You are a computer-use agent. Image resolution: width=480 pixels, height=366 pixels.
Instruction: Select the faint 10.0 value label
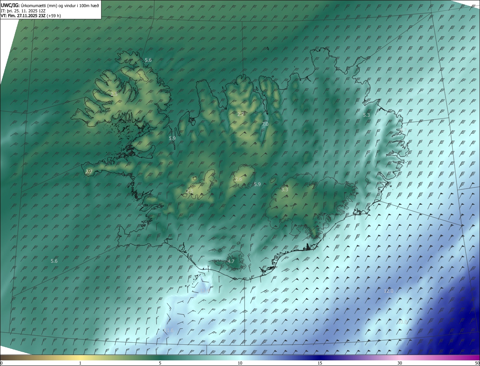pos(402,322)
